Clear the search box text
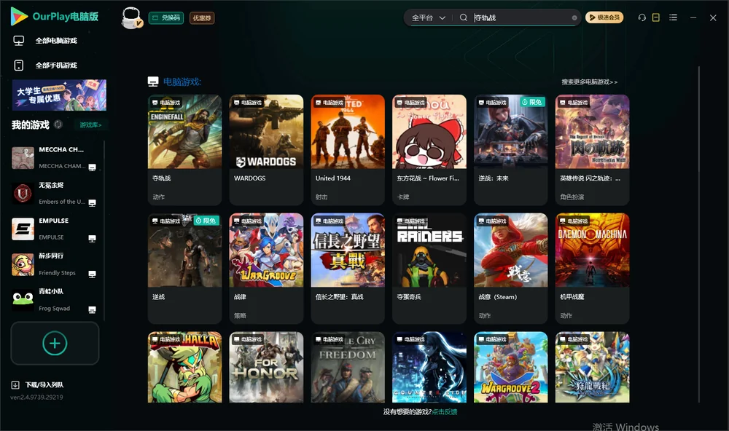The image size is (729, 431). [x=574, y=17]
